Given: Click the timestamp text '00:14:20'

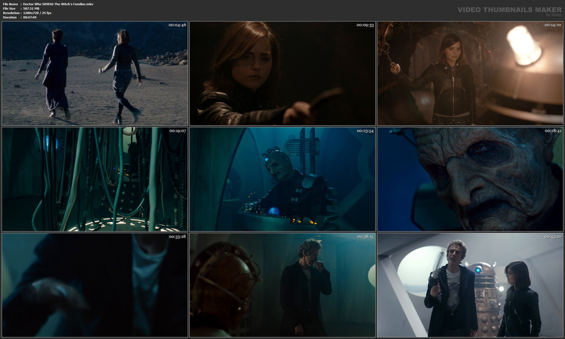Looking at the screenshot, I should (x=553, y=25).
